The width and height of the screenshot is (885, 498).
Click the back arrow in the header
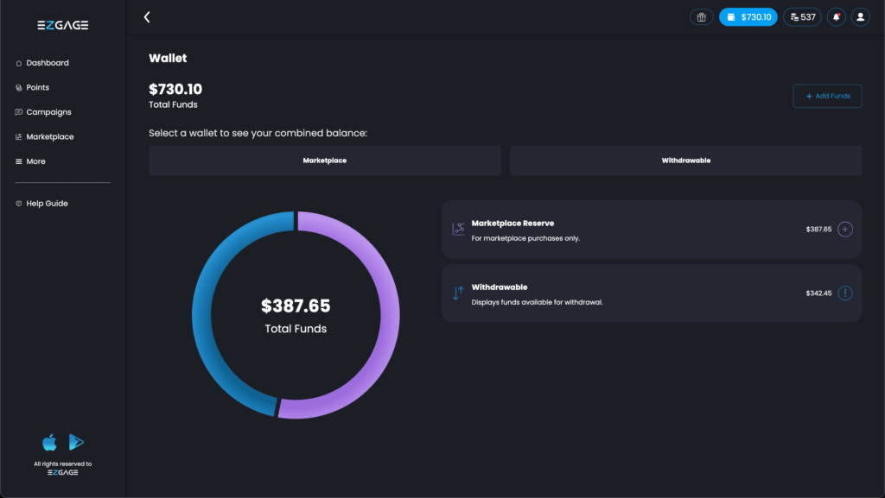click(x=147, y=17)
